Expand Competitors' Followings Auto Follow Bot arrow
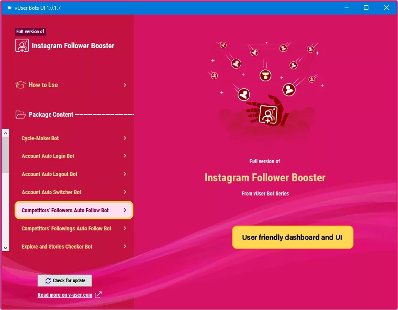The image size is (398, 310). pos(125,228)
